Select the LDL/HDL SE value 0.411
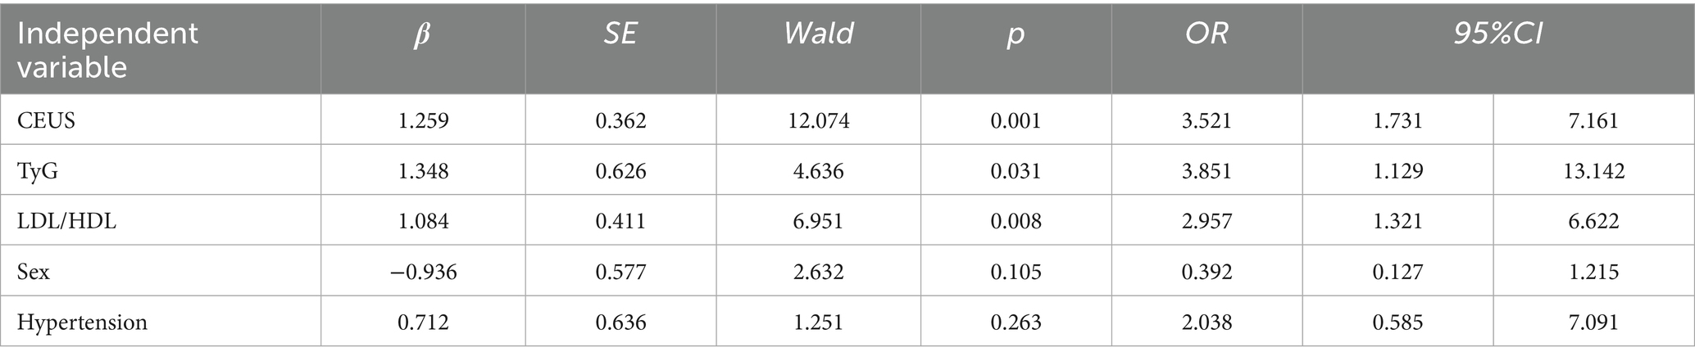This screenshot has height=361, width=1695. [x=620, y=221]
